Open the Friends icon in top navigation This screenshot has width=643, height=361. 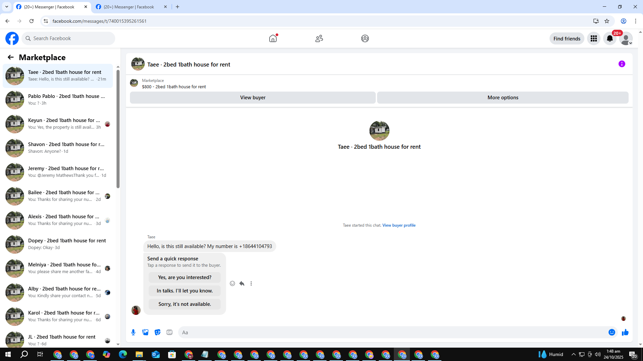(x=319, y=38)
